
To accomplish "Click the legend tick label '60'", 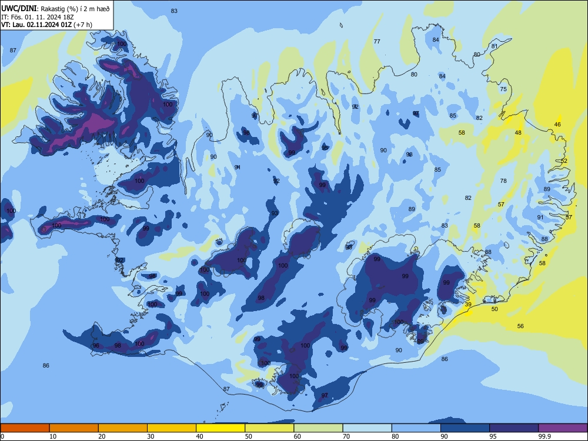I will (298, 436).
